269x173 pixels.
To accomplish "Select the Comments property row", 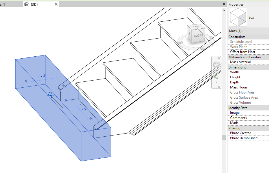I will pyautogui.click(x=248, y=118).
